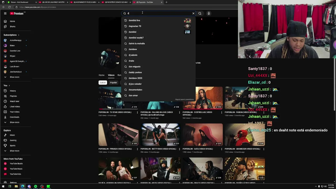Viewport: 336px width, 189px height.
Task: Choose suggestion degraciao 70
Action: click(x=158, y=26)
